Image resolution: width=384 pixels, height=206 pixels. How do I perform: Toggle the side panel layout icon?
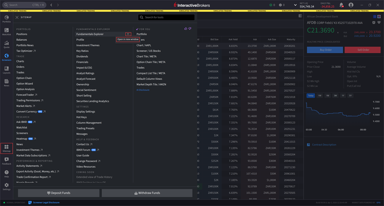click(x=300, y=16)
